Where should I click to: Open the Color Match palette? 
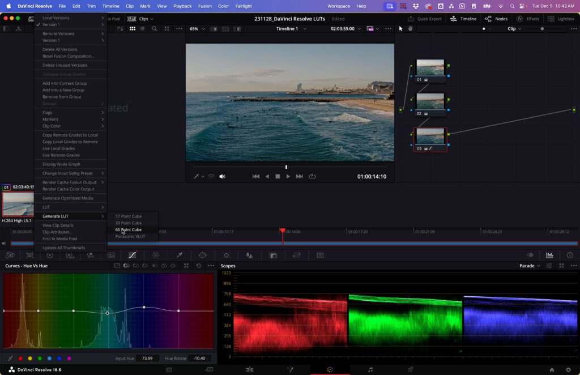(30, 255)
